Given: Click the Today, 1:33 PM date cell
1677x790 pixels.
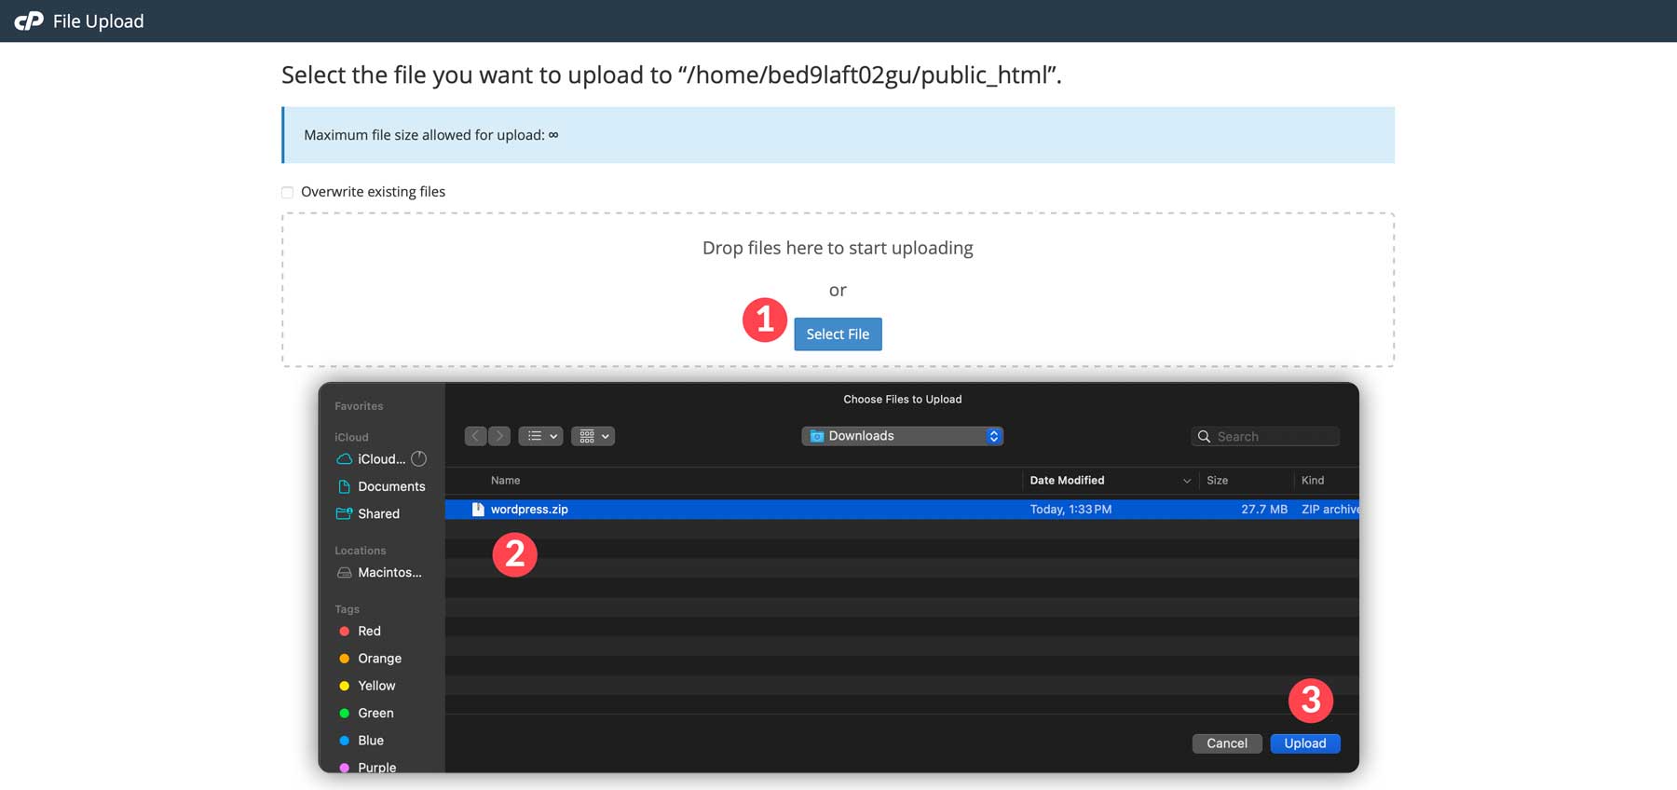Looking at the screenshot, I should 1070,509.
